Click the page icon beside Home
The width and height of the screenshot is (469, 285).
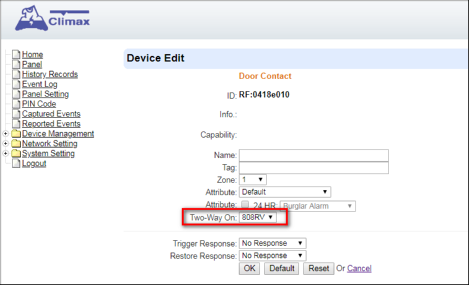(x=16, y=54)
